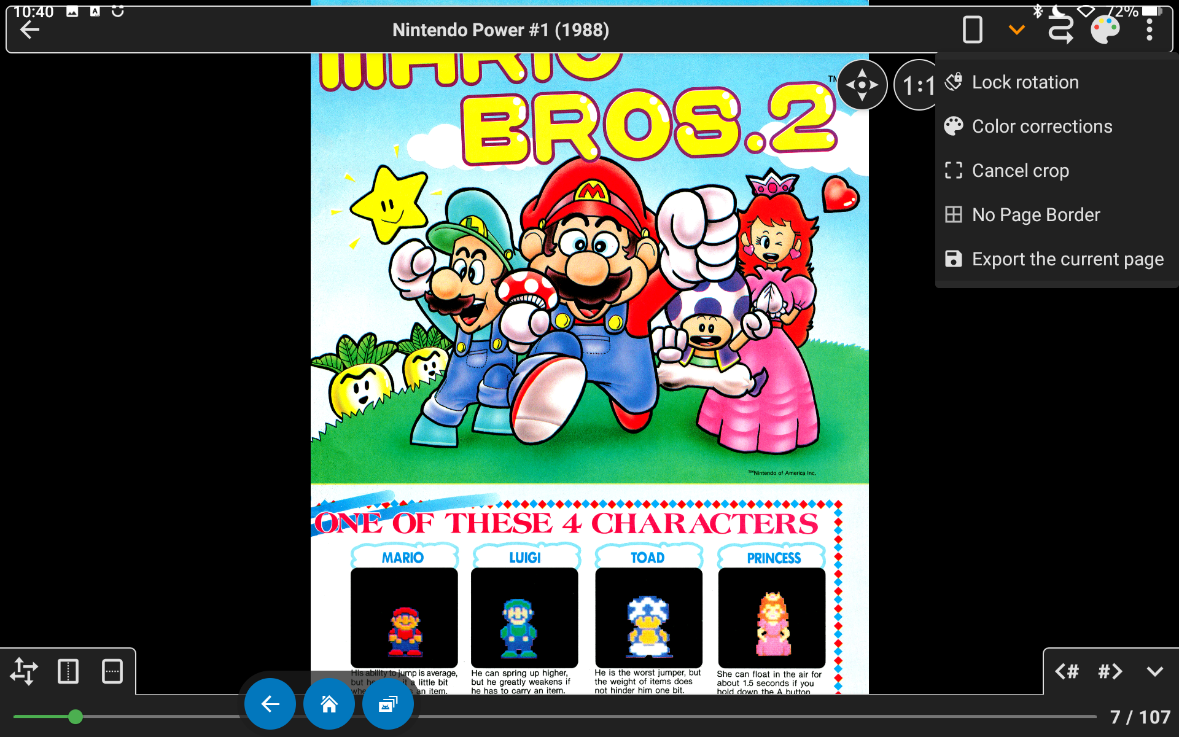The height and width of the screenshot is (737, 1179).
Task: Tap the horizontal page split icon
Action: point(112,671)
